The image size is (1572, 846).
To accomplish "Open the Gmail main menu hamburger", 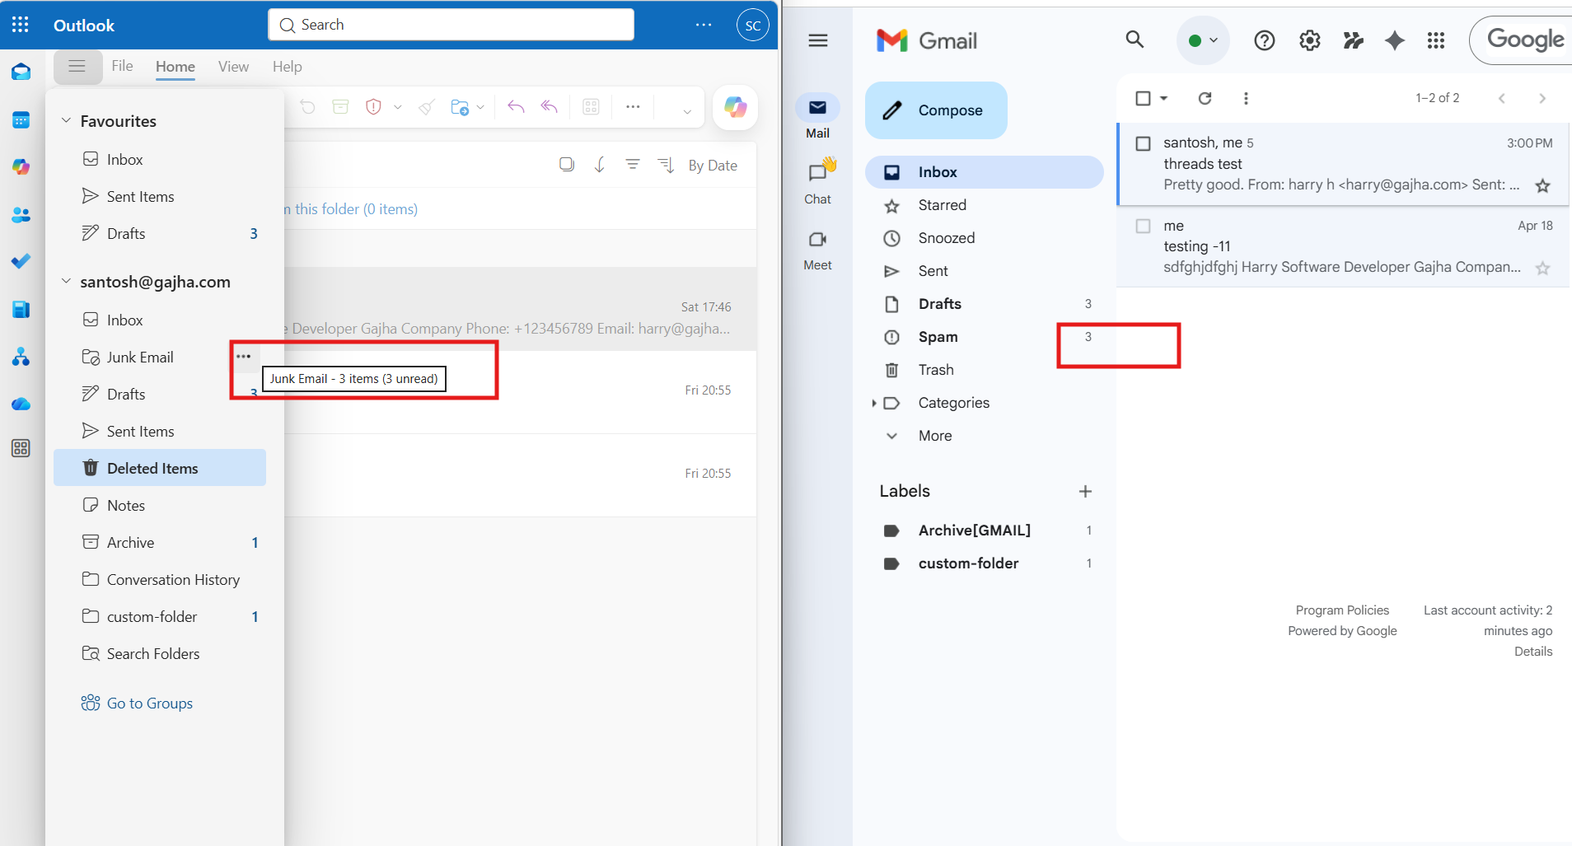I will tap(818, 40).
